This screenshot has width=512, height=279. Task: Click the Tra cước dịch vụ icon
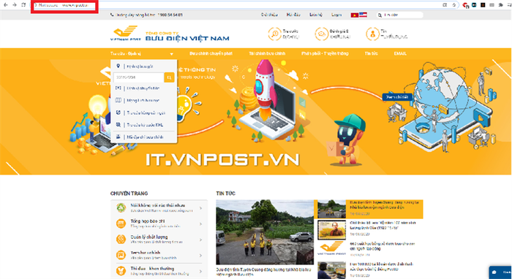click(x=274, y=34)
